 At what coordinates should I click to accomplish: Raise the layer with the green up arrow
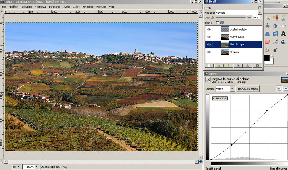[x=219, y=66]
